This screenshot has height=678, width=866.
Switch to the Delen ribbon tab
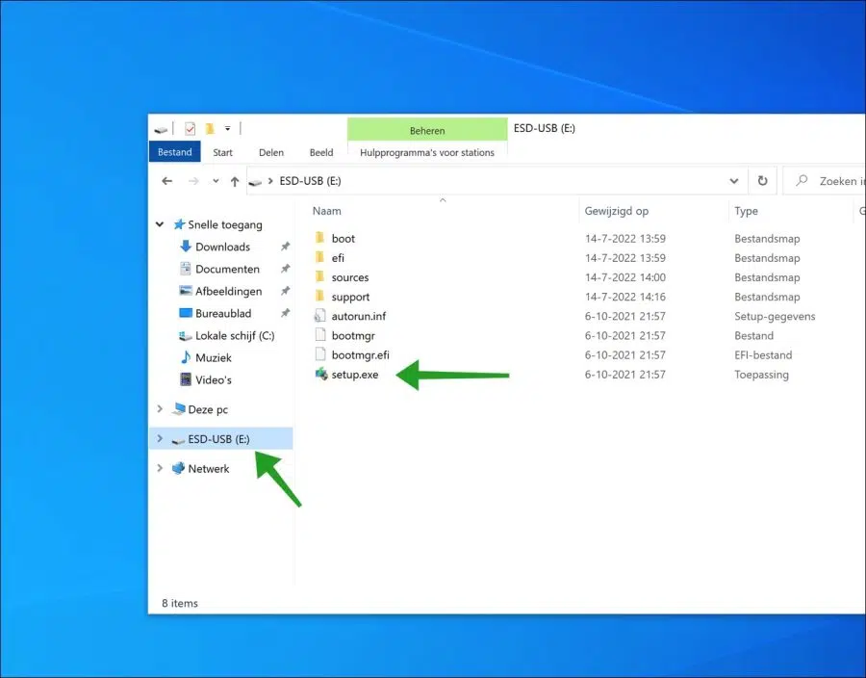pyautogui.click(x=271, y=152)
